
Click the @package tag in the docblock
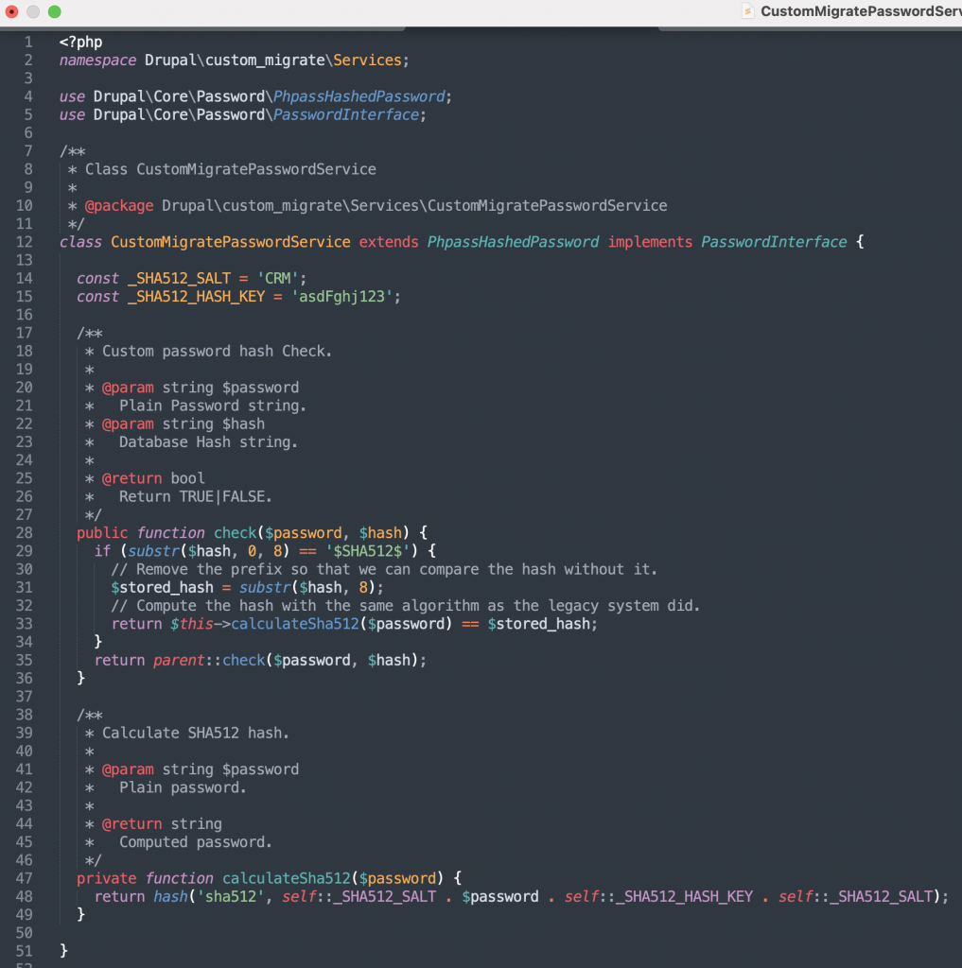pyautogui.click(x=119, y=205)
